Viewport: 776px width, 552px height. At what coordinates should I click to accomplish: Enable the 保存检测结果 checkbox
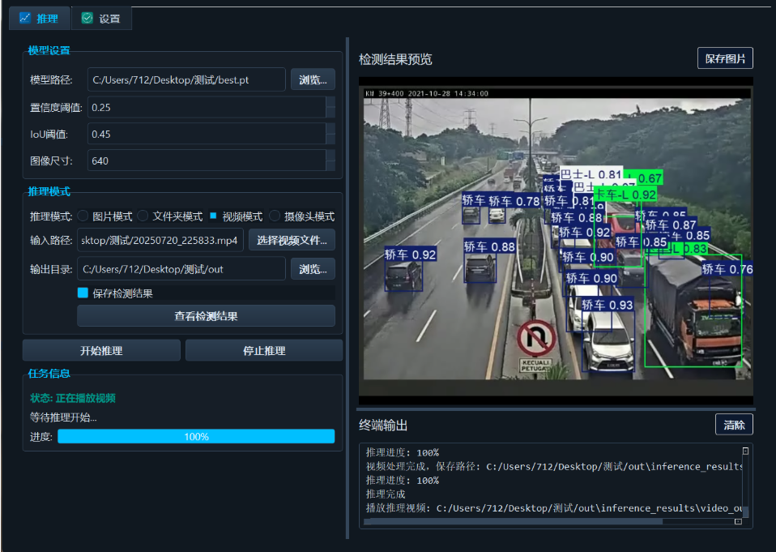pyautogui.click(x=82, y=293)
